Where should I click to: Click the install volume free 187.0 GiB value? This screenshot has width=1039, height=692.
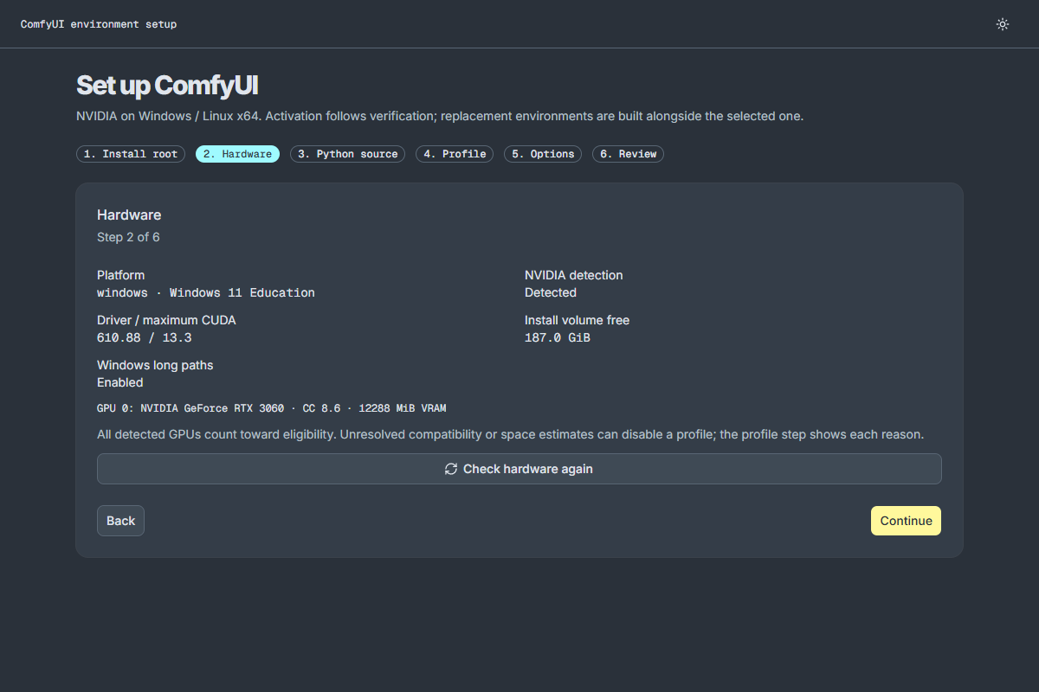click(x=558, y=337)
